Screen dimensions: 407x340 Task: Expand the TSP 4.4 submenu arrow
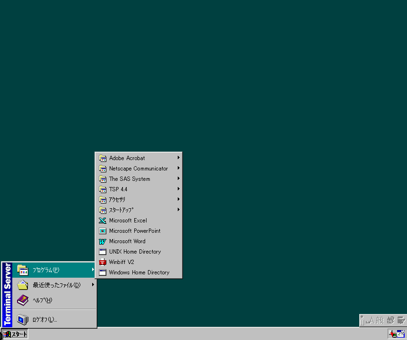pos(179,188)
